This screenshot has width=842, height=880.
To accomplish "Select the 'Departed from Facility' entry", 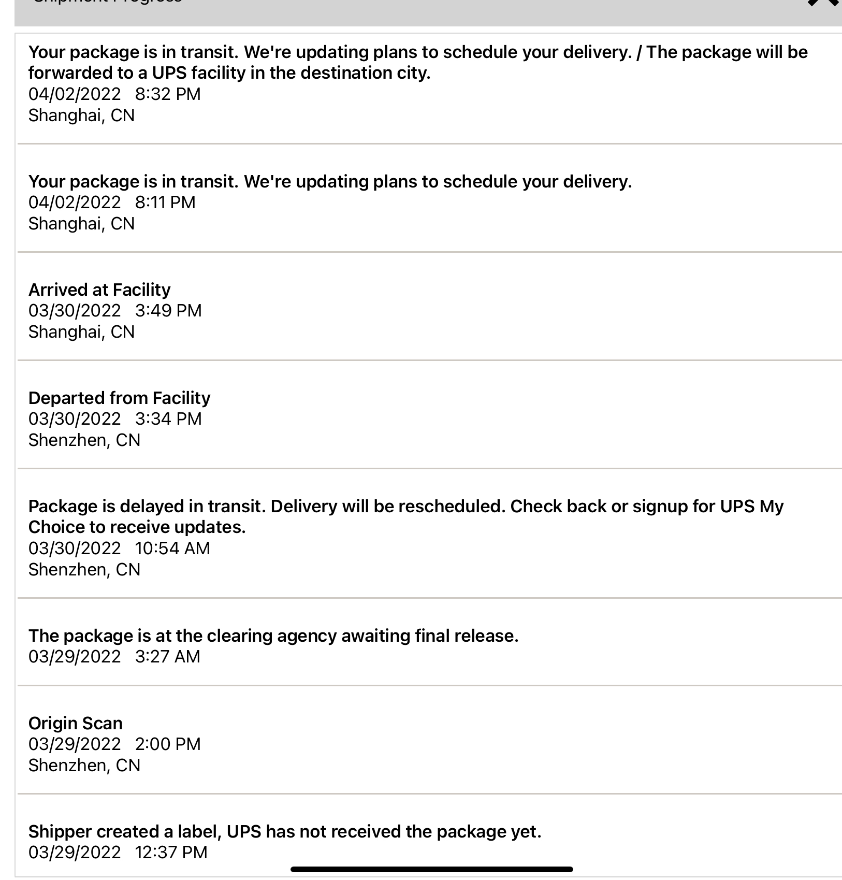I will [x=119, y=398].
